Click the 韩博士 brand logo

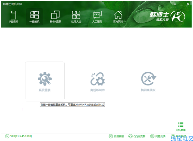pyautogui.click(x=168, y=16)
